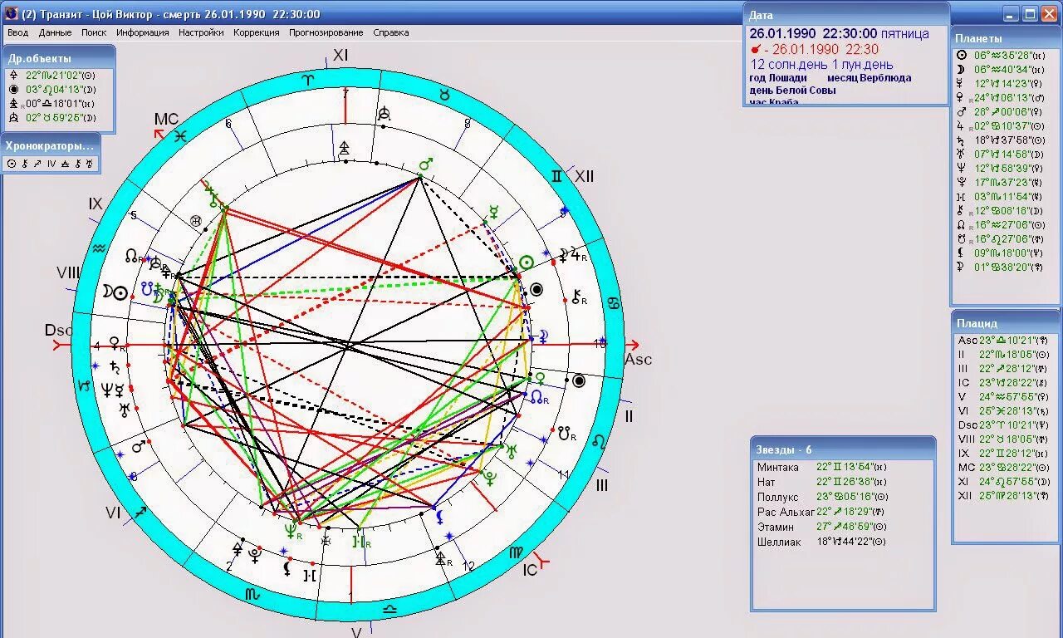Click the Saturn glyph in Планеты list

pos(962,140)
